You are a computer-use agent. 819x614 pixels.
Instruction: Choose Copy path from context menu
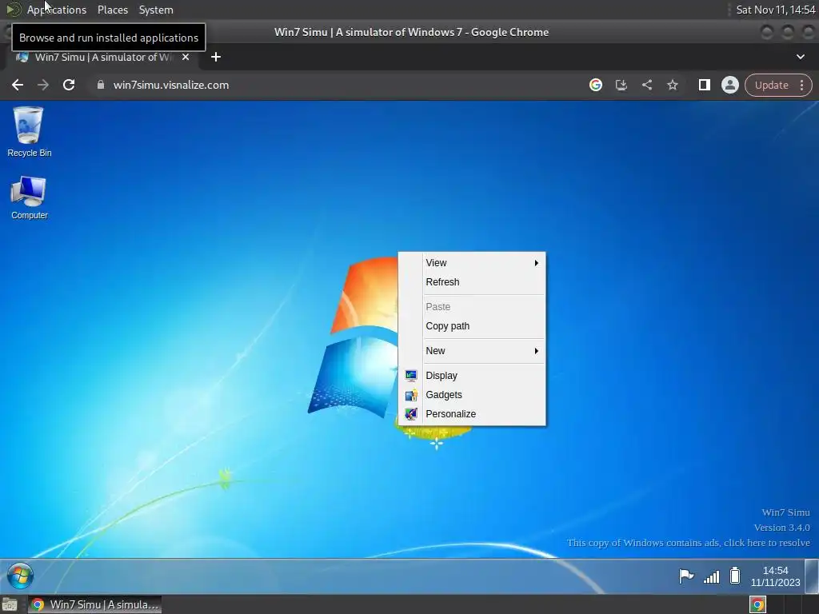coord(472,326)
